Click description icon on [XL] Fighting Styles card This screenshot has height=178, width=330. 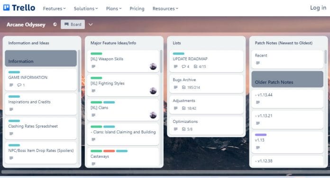coord(93,91)
